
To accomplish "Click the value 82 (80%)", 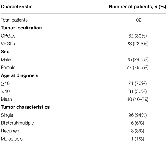I will tap(138, 36).
